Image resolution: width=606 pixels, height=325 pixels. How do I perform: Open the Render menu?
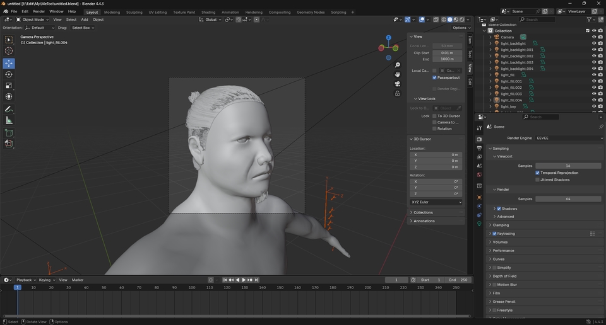(x=39, y=11)
